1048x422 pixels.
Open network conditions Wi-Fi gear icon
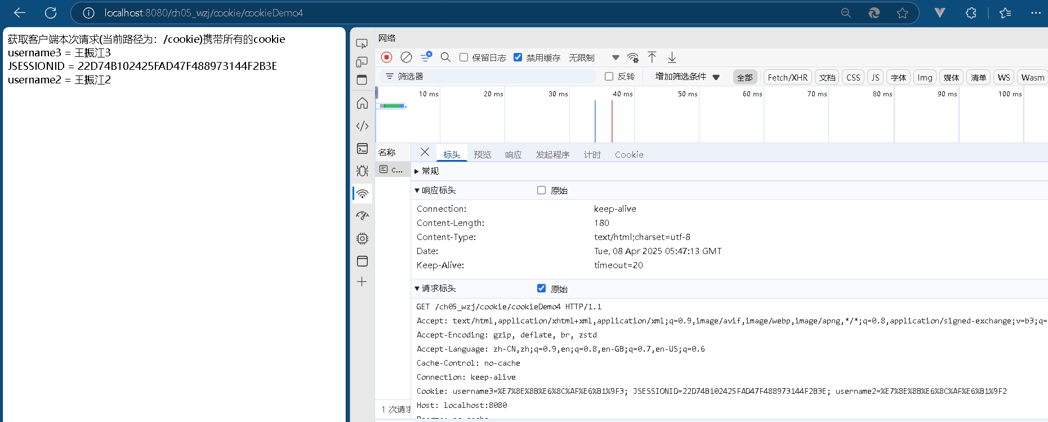click(x=633, y=57)
